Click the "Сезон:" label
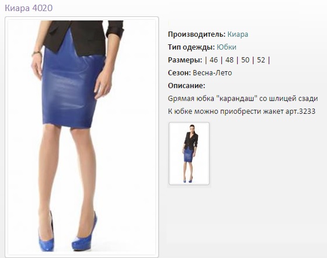The width and height of the screenshot is (327, 258). [x=179, y=73]
